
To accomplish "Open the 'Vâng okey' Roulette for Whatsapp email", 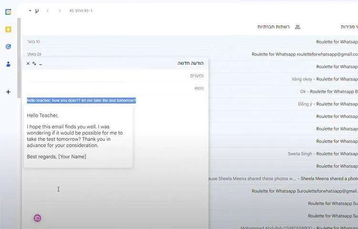I will click(325, 79).
